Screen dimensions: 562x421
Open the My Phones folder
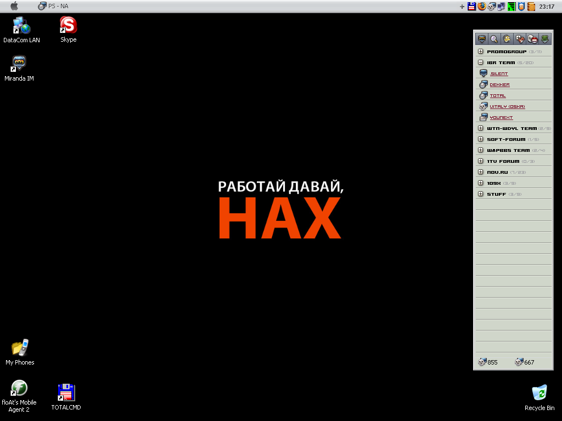(20, 349)
